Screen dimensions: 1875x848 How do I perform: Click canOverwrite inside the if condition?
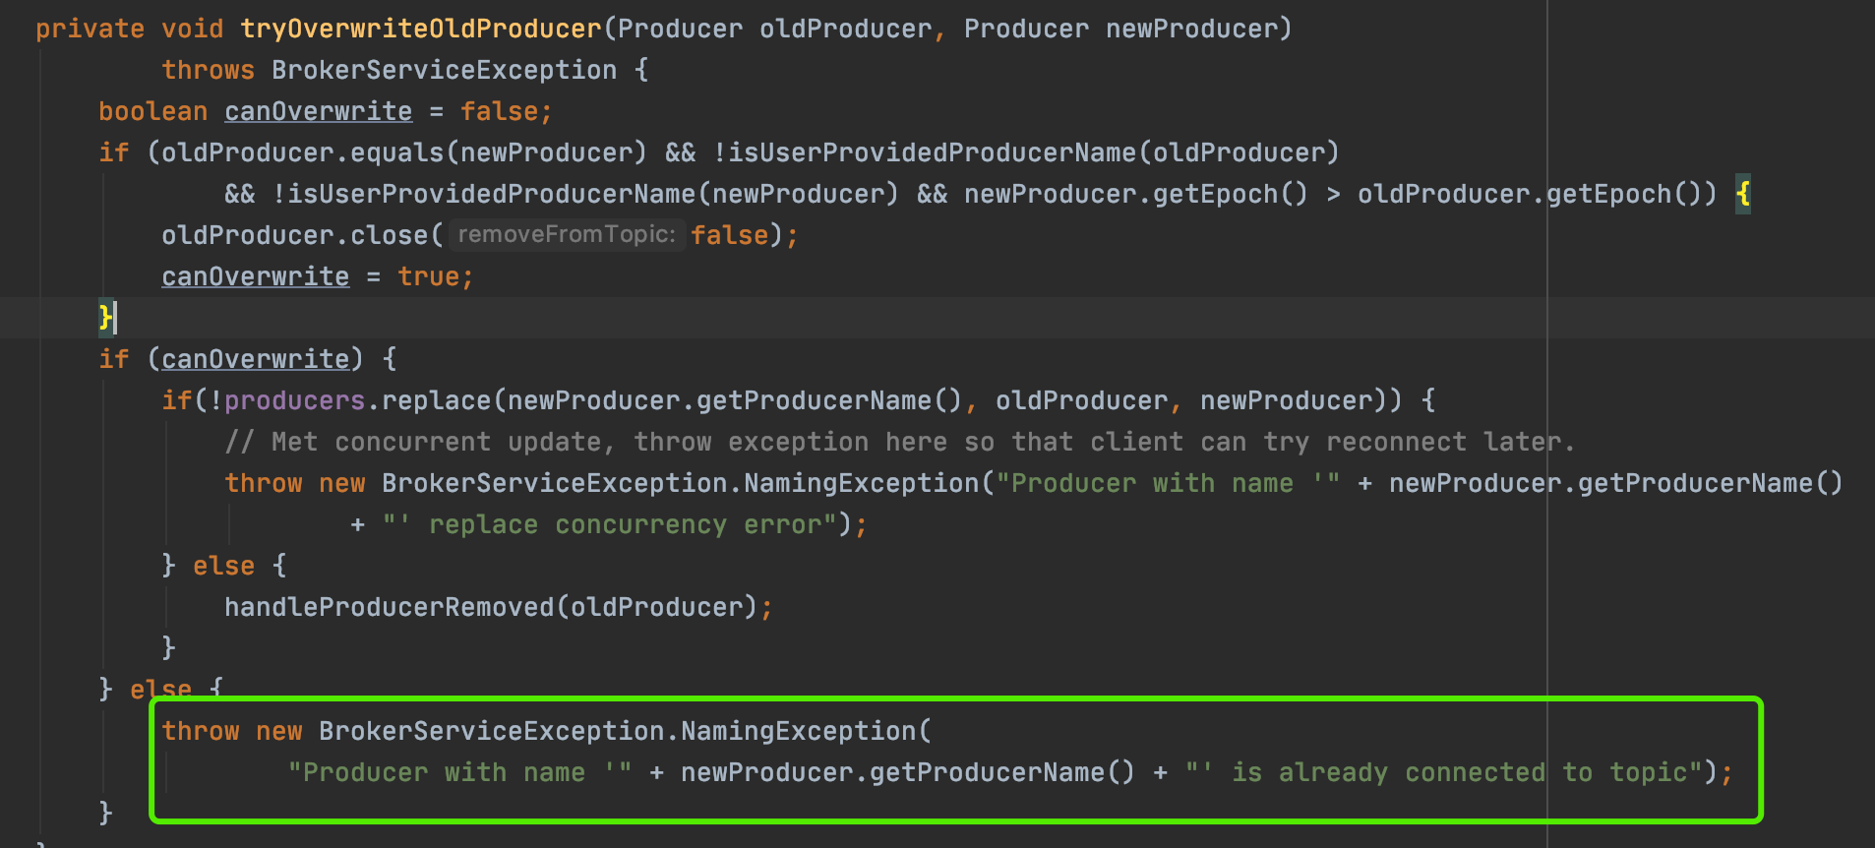[x=256, y=359]
